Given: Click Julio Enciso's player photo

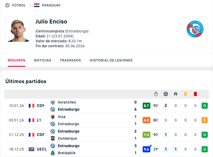Looking at the screenshot, I should coord(18,29).
